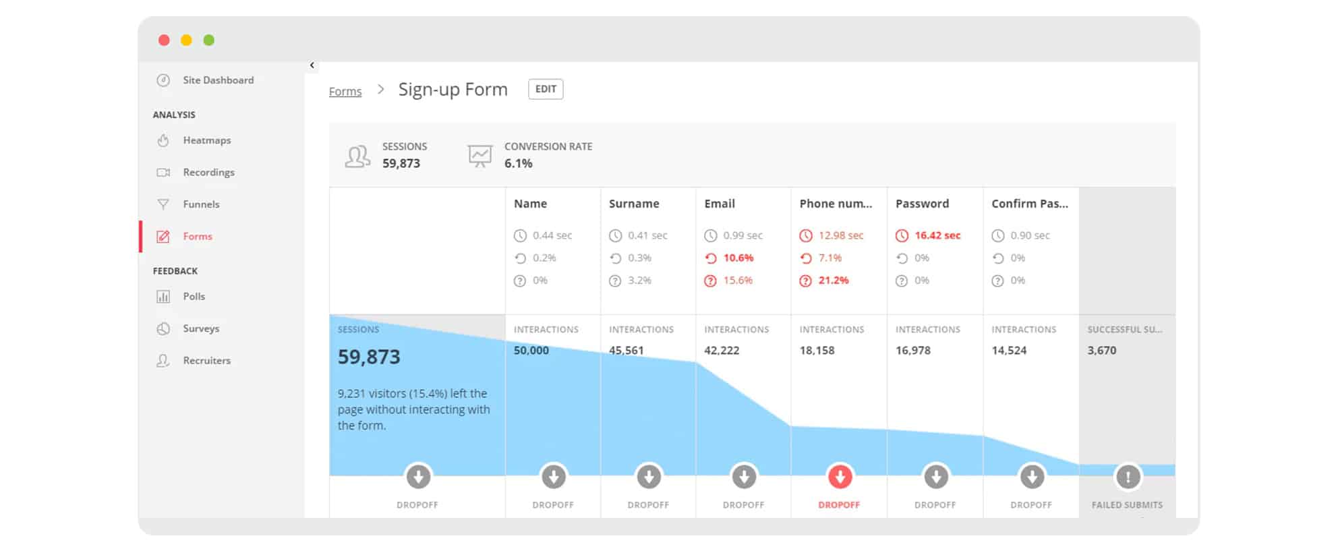Click the green window maximize dot
Viewport: 1338px width, 553px height.
(209, 40)
